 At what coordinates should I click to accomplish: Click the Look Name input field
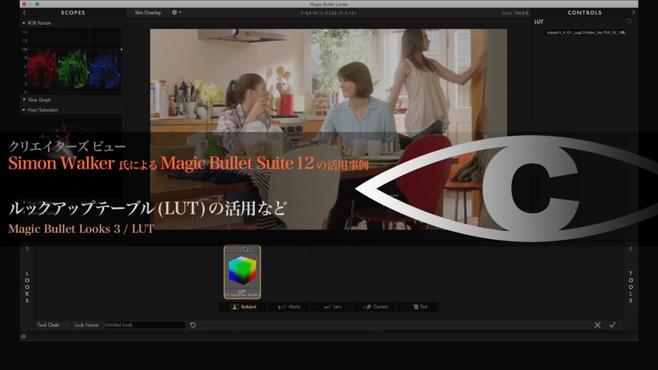point(145,325)
